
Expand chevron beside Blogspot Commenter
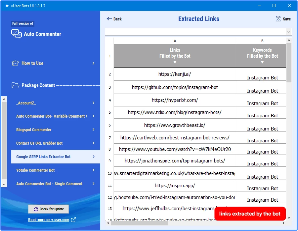(93, 130)
